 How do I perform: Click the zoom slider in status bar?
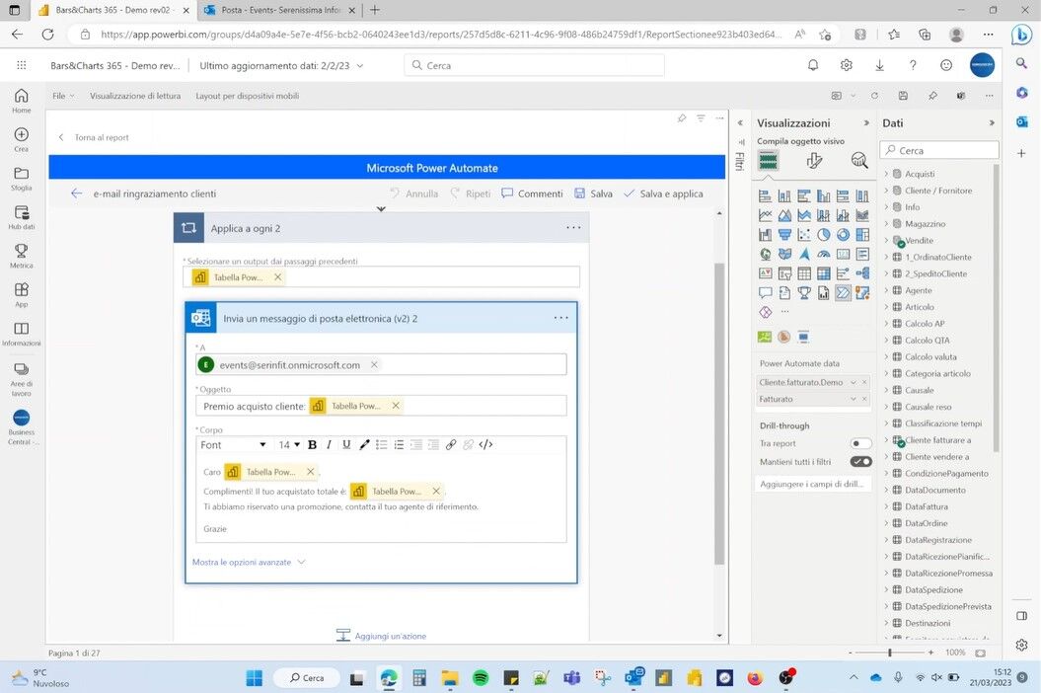click(890, 653)
